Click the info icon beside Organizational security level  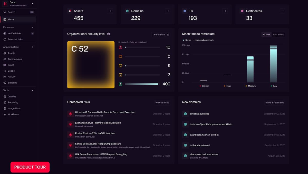coord(109,34)
